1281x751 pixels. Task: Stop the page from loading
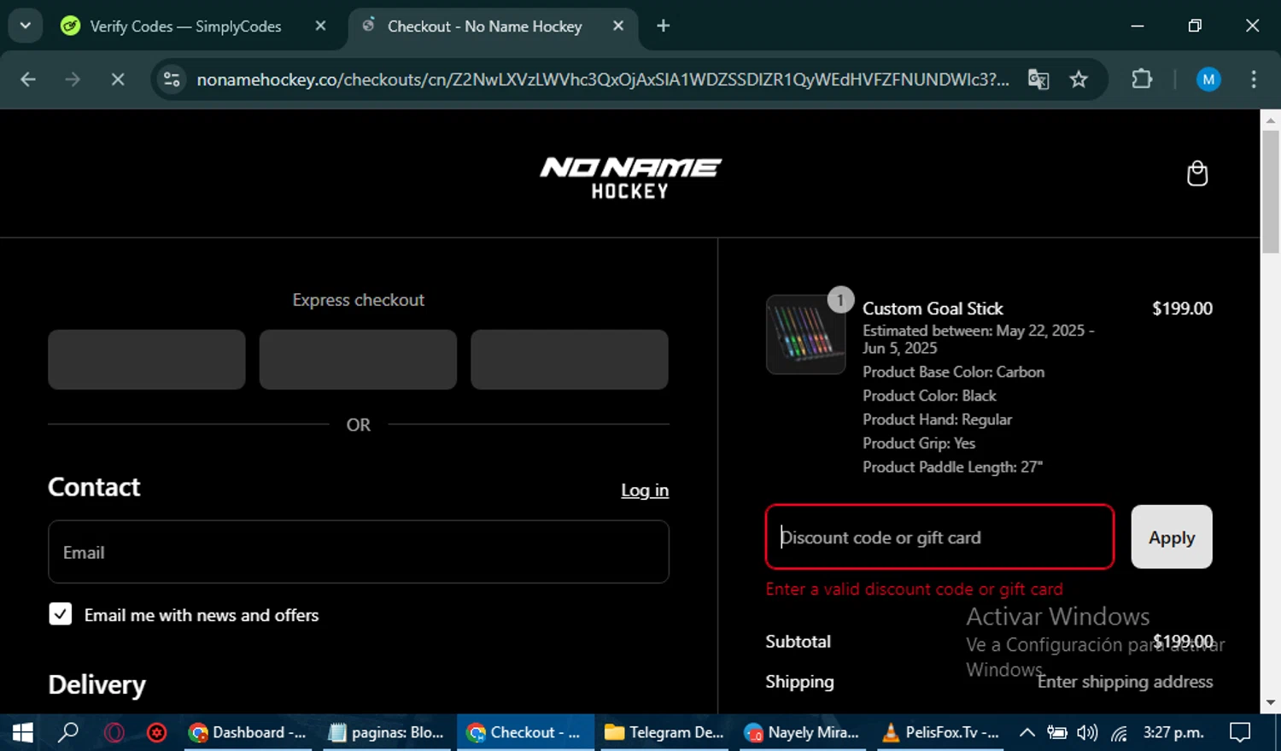click(x=118, y=79)
